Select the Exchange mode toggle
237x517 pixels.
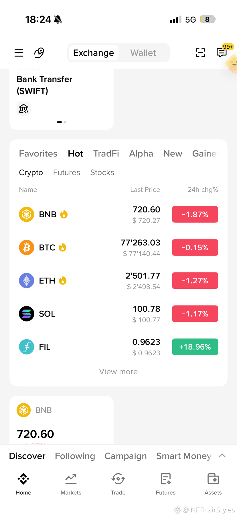click(94, 53)
